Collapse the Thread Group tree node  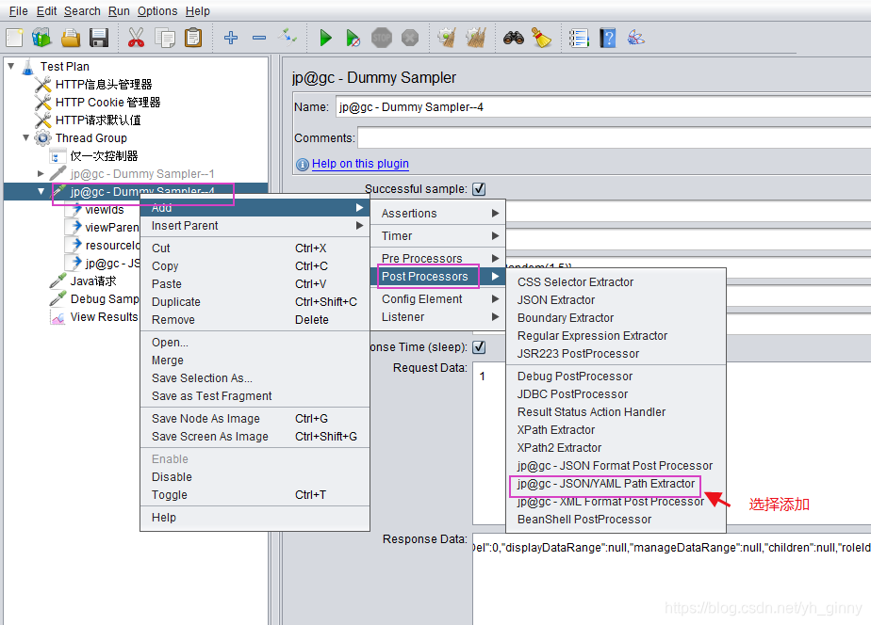coord(25,137)
